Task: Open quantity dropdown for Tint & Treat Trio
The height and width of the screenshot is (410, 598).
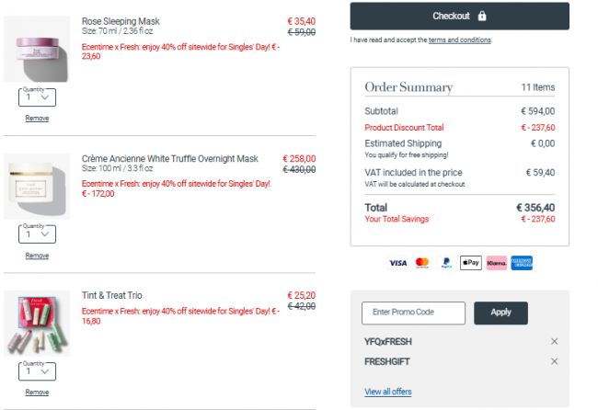Action: tap(37, 371)
